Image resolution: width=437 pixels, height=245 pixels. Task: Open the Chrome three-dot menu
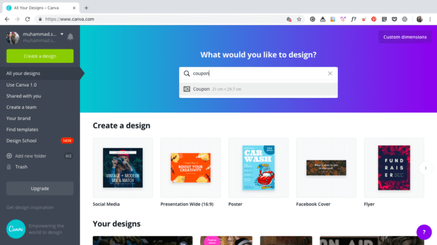tap(430, 19)
